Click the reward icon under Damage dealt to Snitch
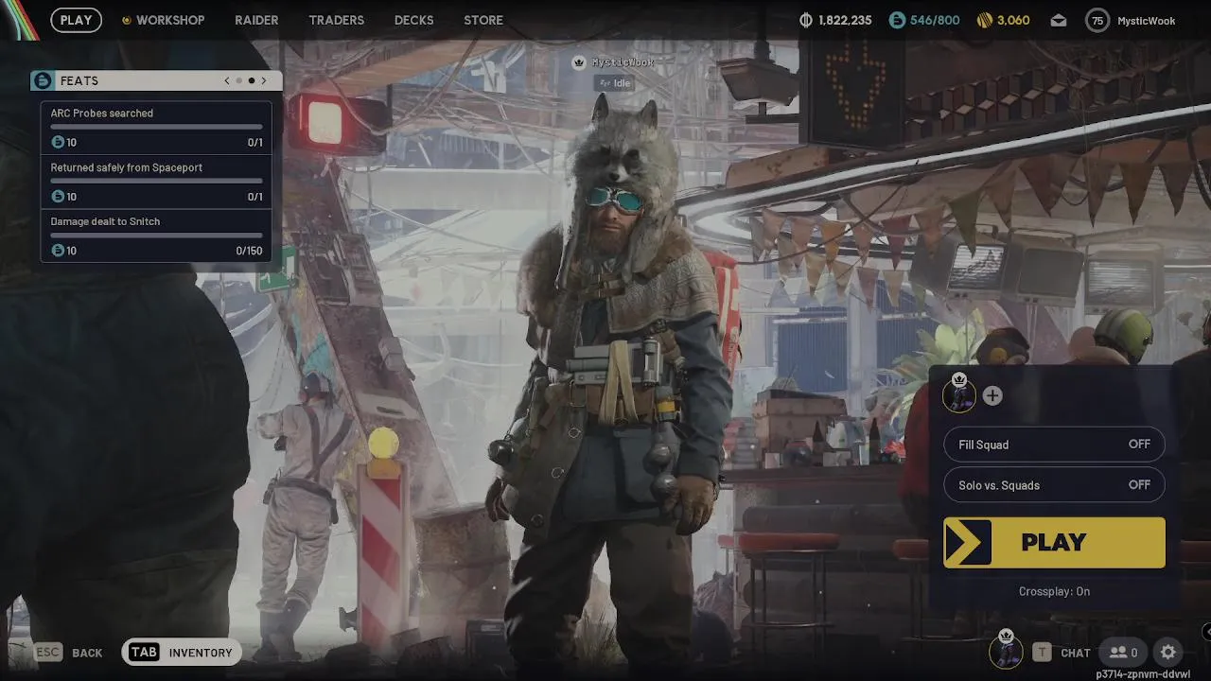 tap(58, 250)
